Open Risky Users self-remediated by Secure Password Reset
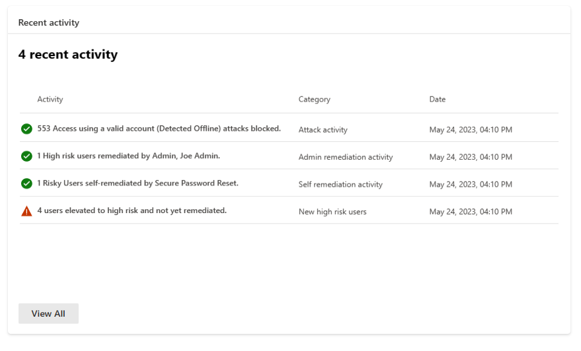Viewport: 581px width, 351px height. 137,183
